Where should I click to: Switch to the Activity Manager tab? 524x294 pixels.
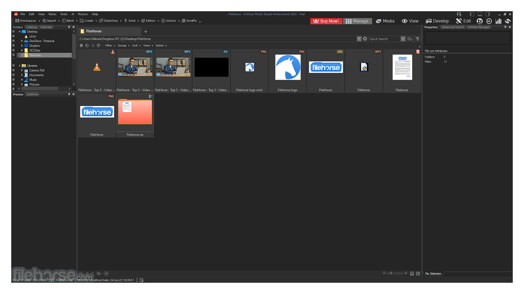pyautogui.click(x=479, y=27)
